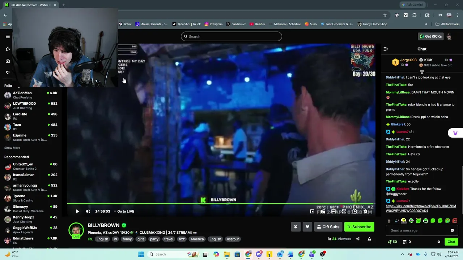Insert the red angry emote
The width and height of the screenshot is (463, 260).
coord(455,220)
